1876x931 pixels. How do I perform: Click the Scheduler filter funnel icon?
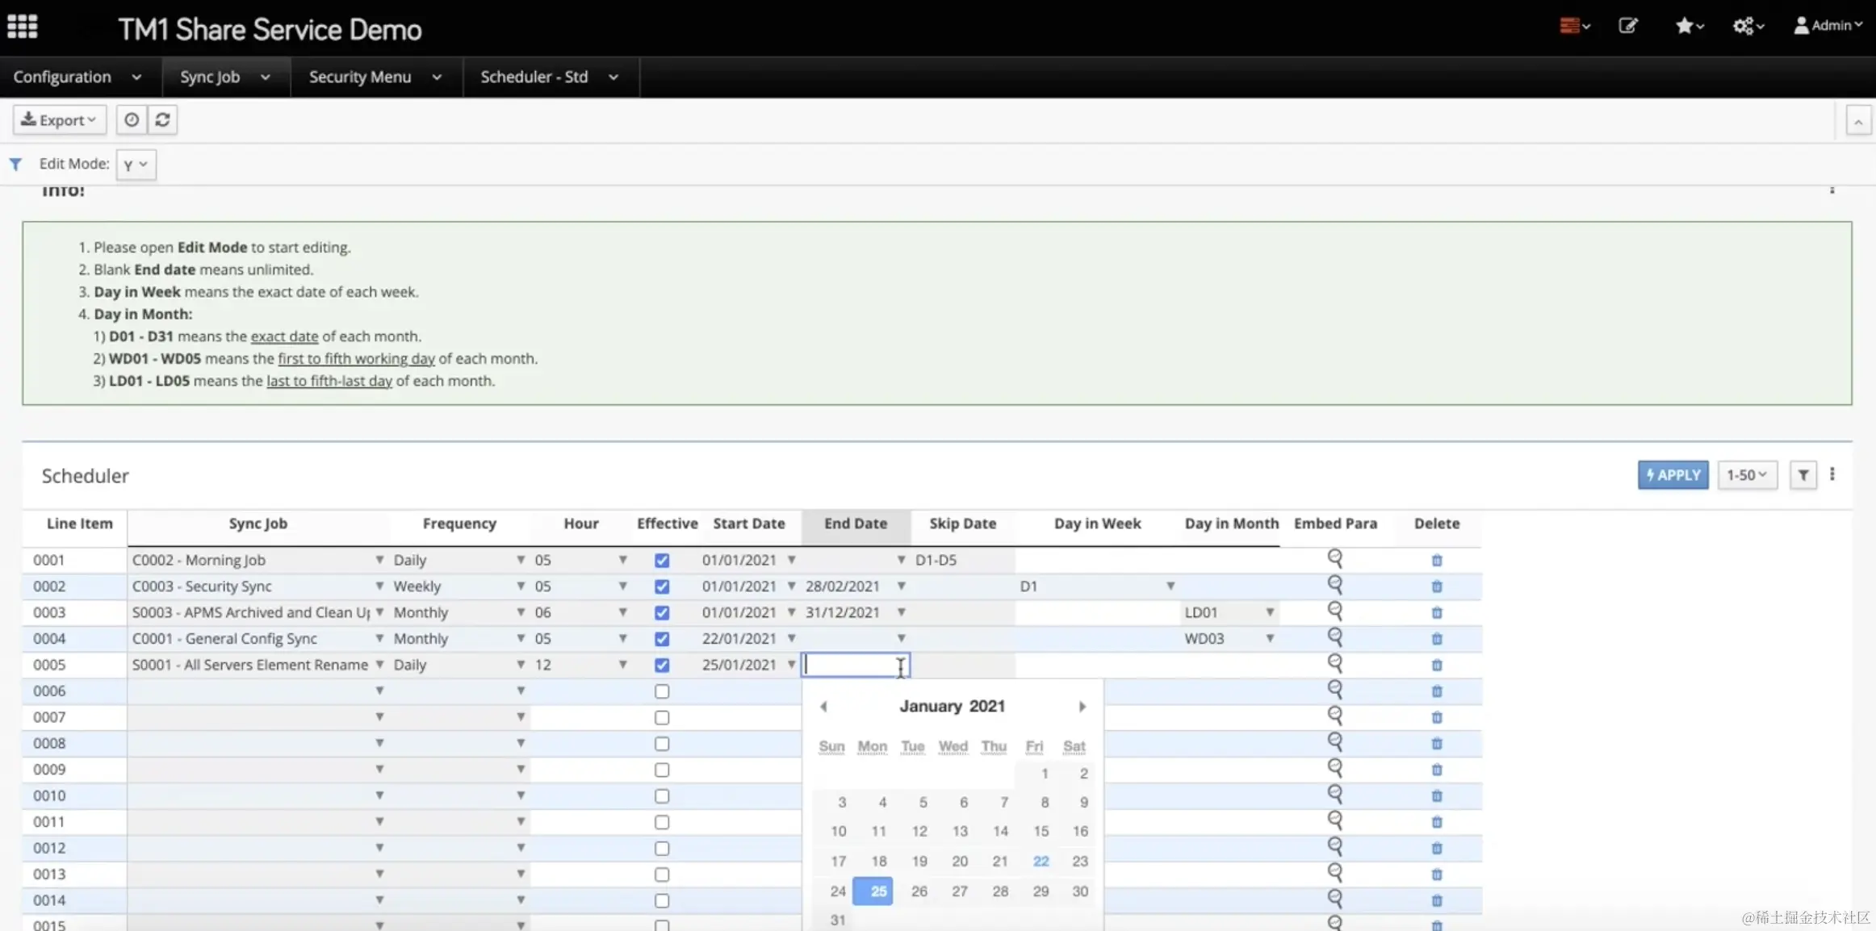(x=1803, y=475)
